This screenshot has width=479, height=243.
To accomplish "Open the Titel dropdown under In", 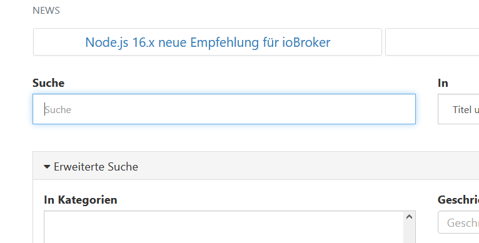I will 458,109.
